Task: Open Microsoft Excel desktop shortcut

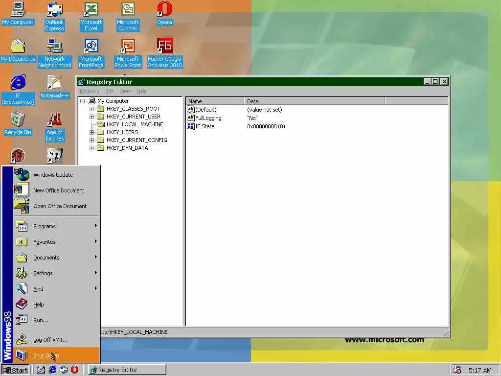Action: coord(91,16)
